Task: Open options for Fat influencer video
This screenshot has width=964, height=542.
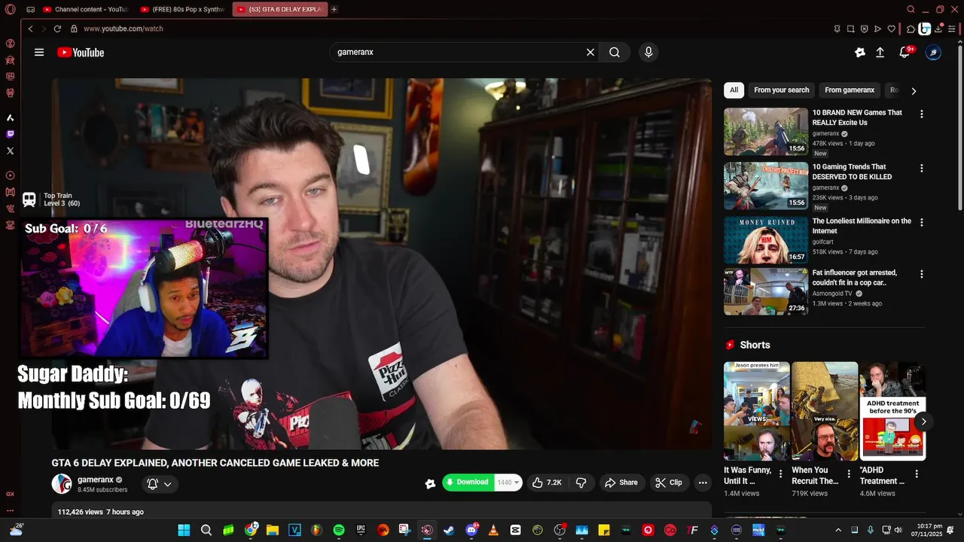Action: coord(921,275)
